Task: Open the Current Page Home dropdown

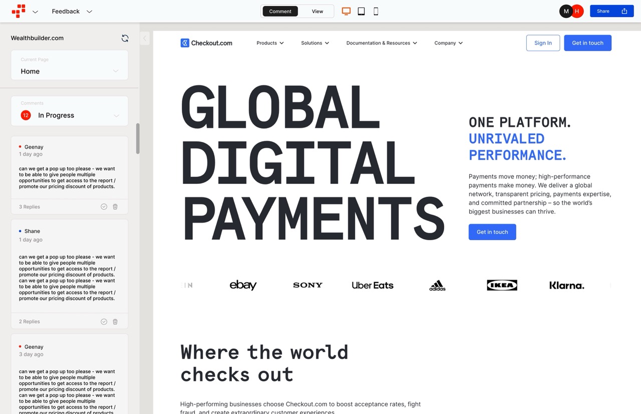Action: point(70,65)
